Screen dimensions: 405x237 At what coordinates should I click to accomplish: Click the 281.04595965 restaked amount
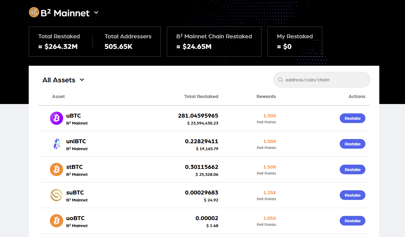tap(198, 116)
